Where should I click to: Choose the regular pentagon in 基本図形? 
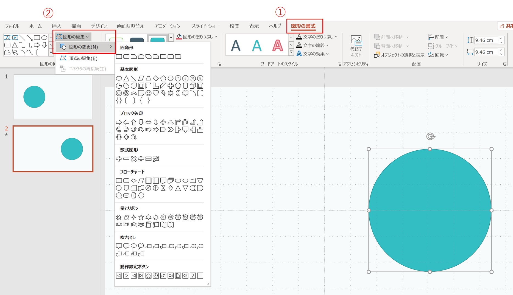pos(163,78)
